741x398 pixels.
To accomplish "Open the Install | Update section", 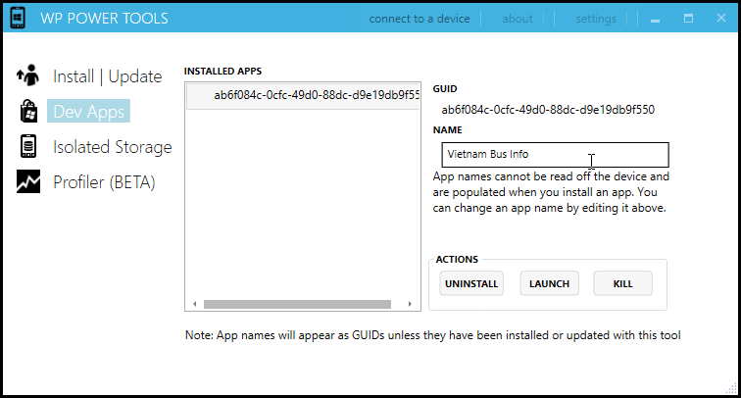I will (107, 76).
